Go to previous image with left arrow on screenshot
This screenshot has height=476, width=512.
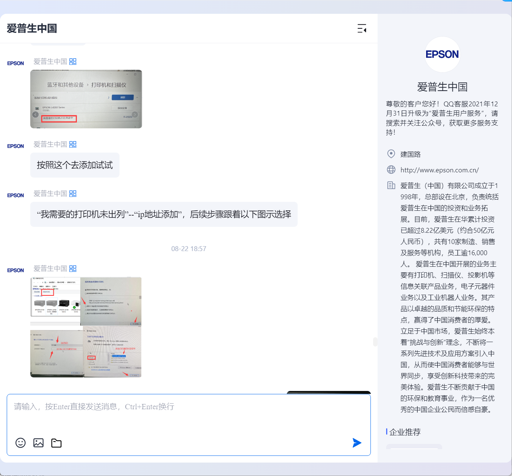point(35,115)
